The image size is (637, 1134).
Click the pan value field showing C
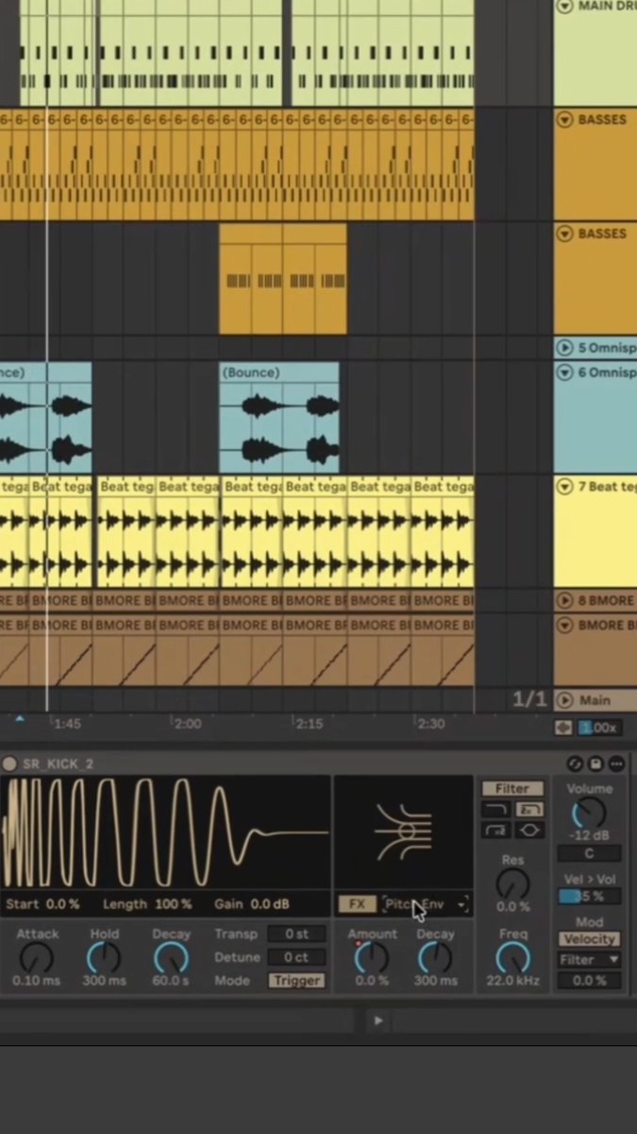click(589, 853)
